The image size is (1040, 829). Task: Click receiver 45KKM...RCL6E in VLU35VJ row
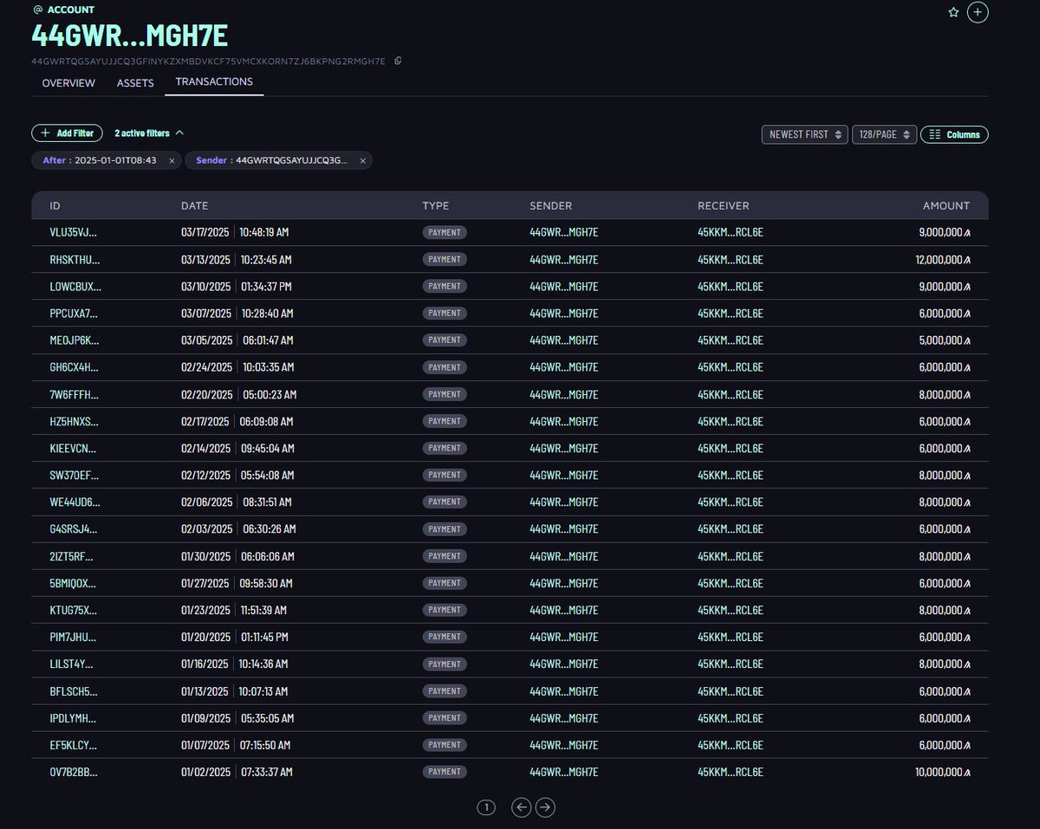click(731, 232)
